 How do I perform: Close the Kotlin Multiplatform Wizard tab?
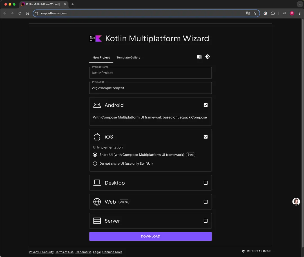(x=65, y=4)
